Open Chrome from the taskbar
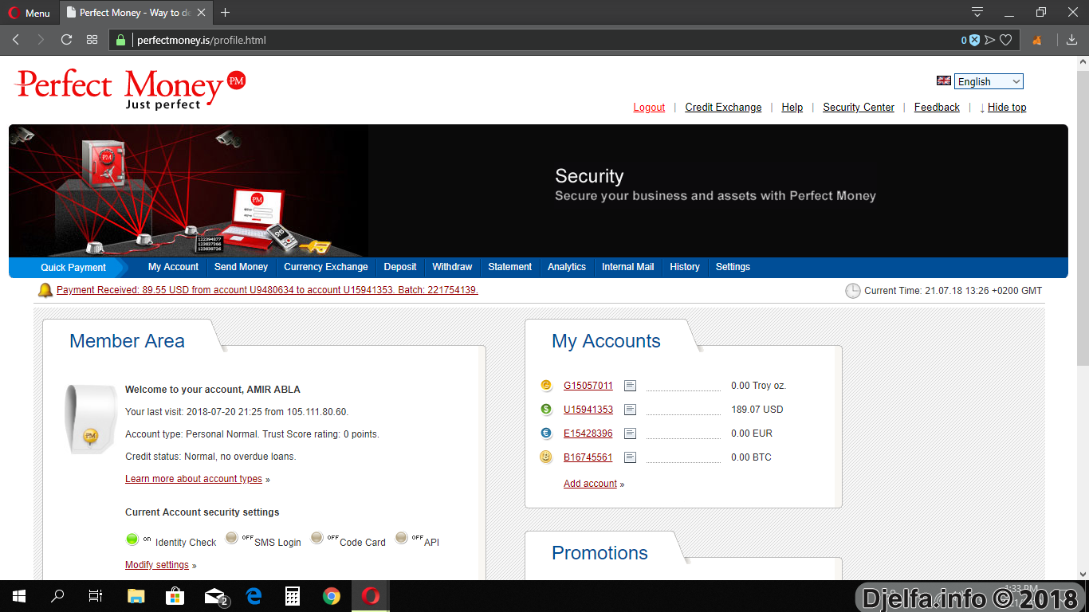The width and height of the screenshot is (1089, 612). [332, 596]
